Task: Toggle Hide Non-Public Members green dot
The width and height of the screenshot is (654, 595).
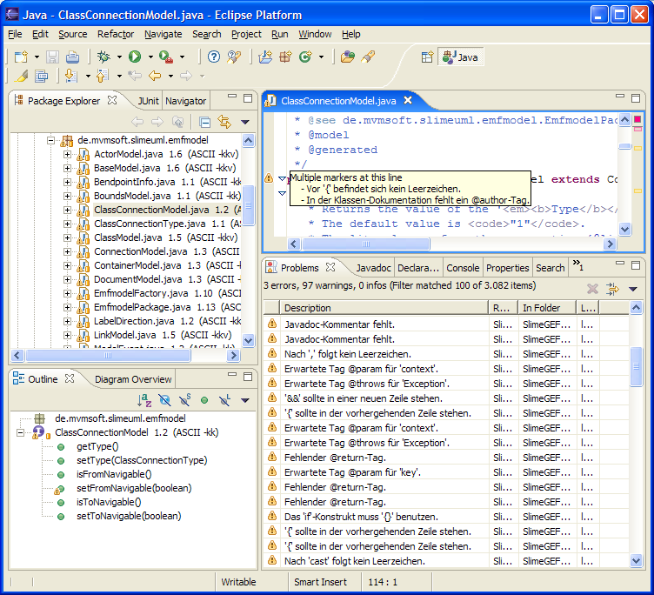Action: (204, 400)
